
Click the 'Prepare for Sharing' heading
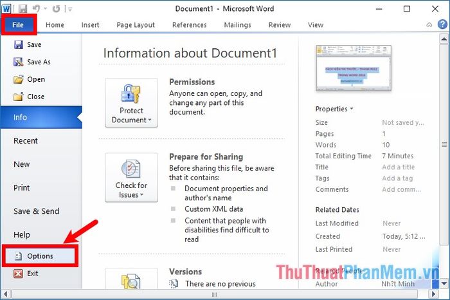click(206, 156)
